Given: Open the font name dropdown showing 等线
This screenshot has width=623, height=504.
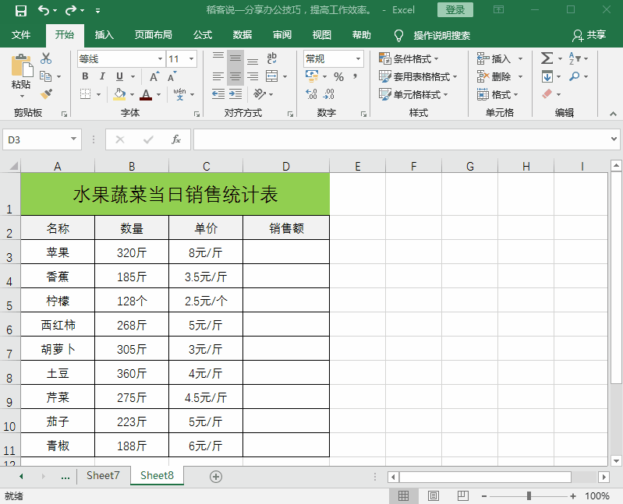Looking at the screenshot, I should pos(160,59).
